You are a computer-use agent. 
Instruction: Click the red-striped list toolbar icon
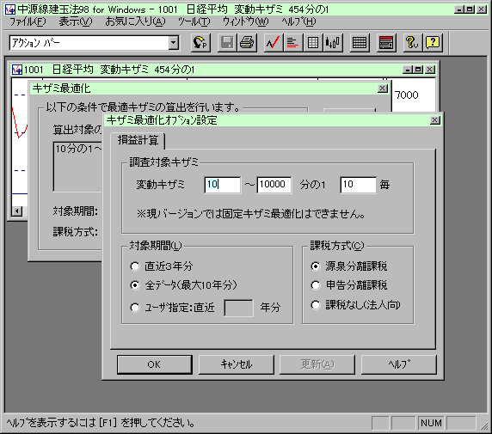(386, 43)
